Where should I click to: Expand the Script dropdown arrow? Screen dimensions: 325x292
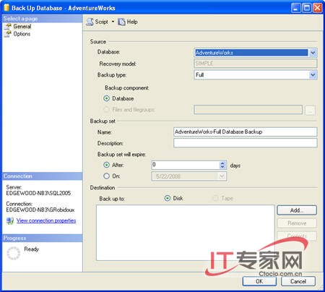click(113, 22)
